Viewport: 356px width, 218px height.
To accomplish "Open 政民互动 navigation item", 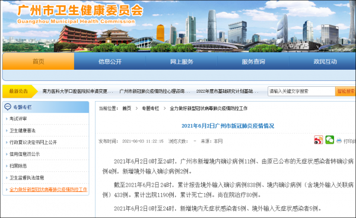I will 325,61.
